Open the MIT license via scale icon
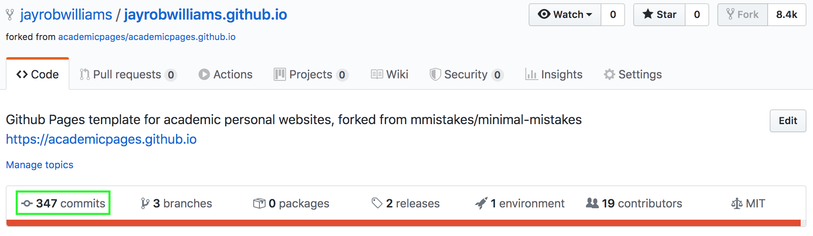813x236 pixels. point(736,203)
